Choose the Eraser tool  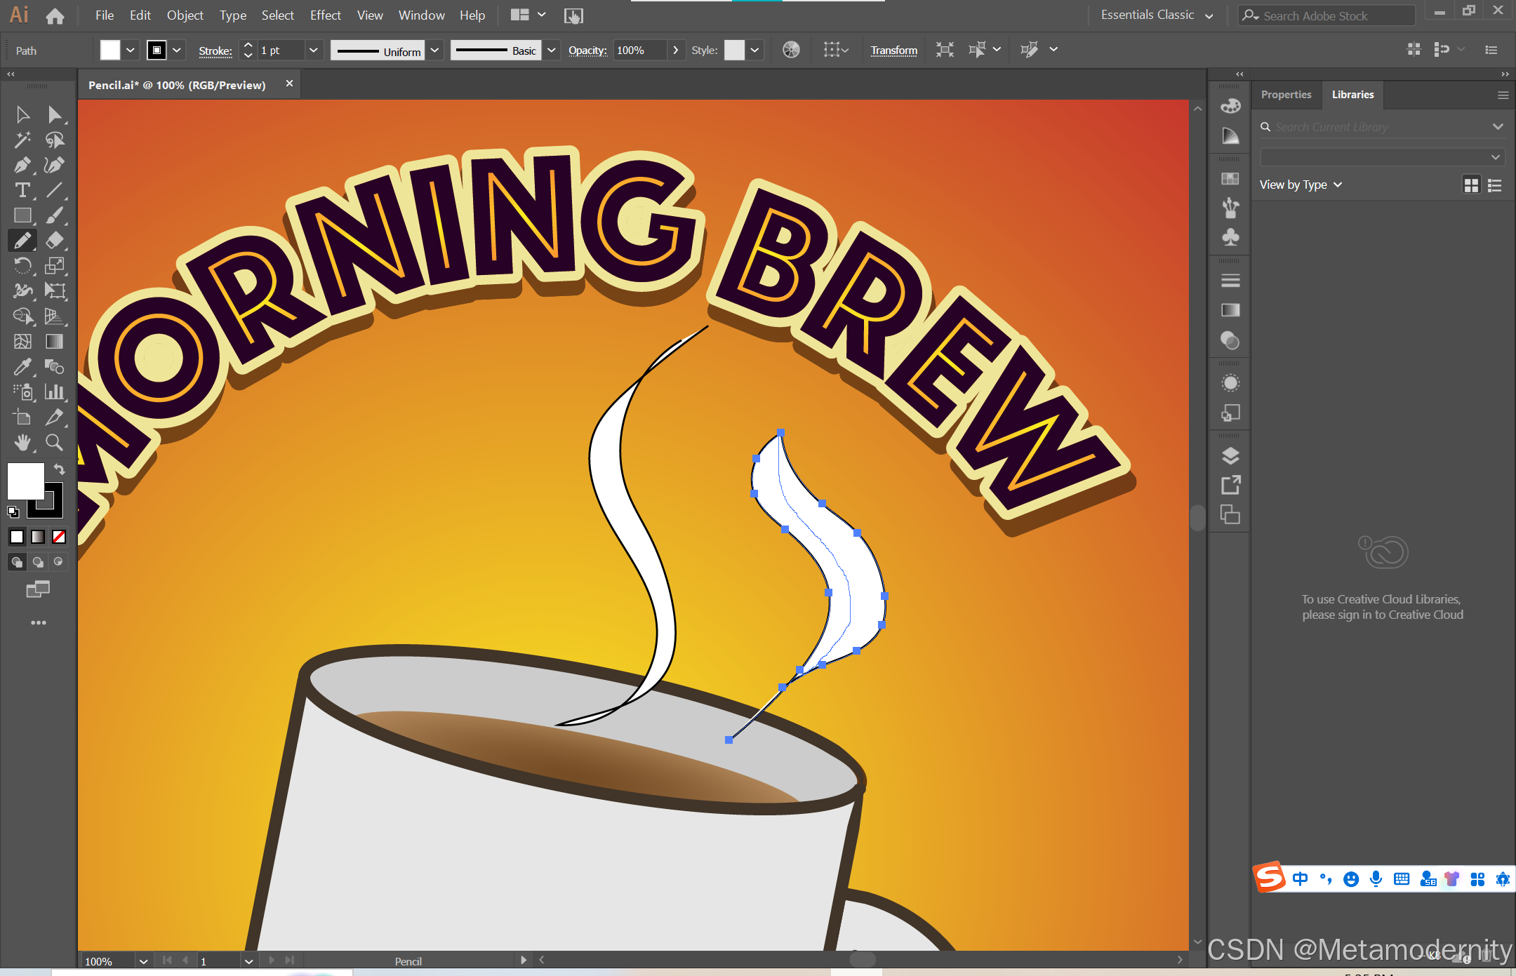[x=55, y=241]
